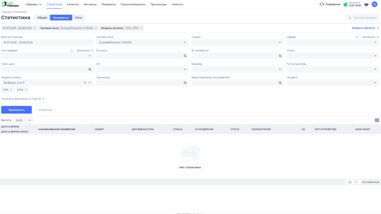Screen dimensions: 381x214
Task: Click the Liga Partners logo
Action: pyautogui.click(x=10, y=4)
